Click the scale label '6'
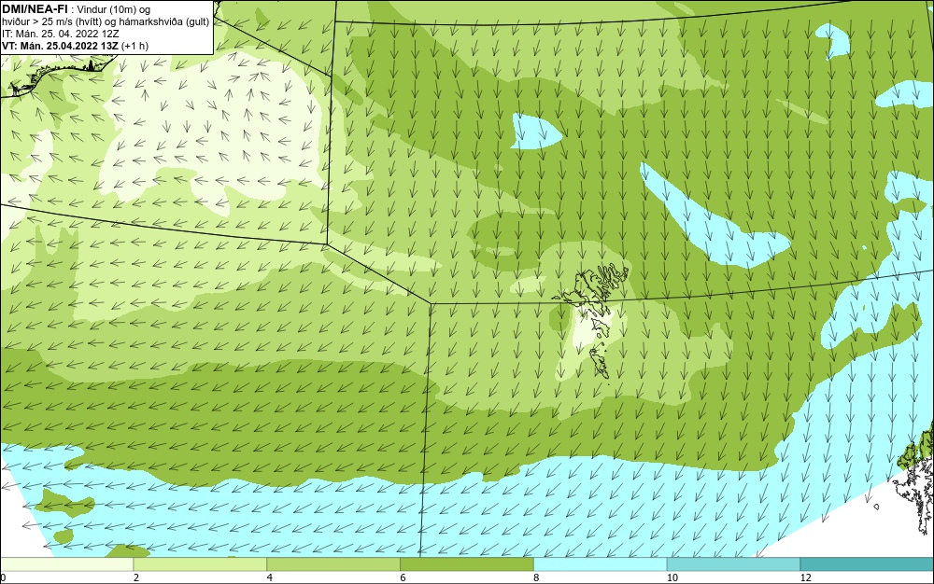This screenshot has width=934, height=584. pos(403,577)
